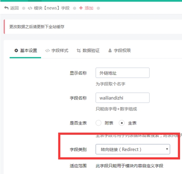Click the gear icon on 基本设置 tab
The width and height of the screenshot is (182, 174).
point(16,50)
